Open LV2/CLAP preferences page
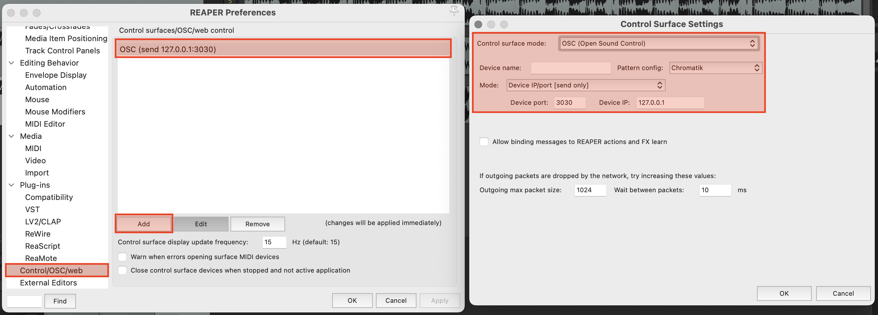 [x=43, y=222]
